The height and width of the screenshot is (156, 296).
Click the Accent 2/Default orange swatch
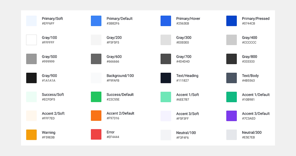click(x=96, y=116)
